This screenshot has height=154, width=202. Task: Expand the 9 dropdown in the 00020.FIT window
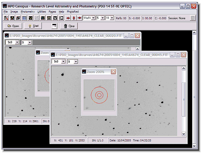pyautogui.click(x=30, y=42)
